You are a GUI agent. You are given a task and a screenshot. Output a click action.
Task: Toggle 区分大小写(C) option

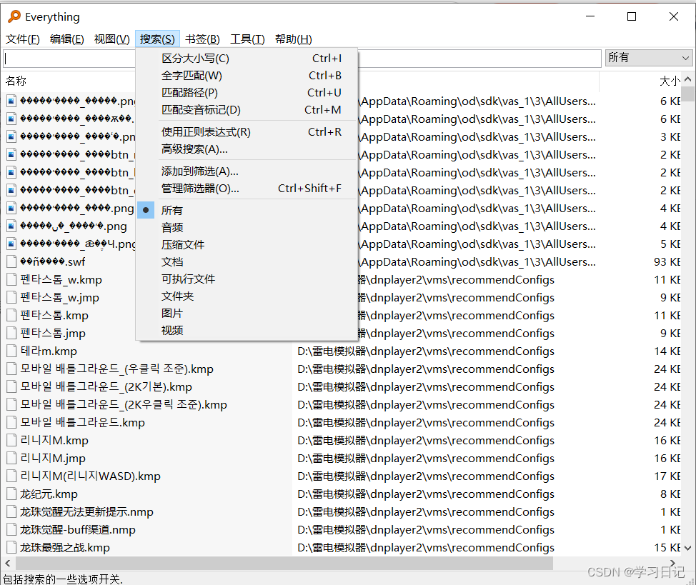[247, 59]
